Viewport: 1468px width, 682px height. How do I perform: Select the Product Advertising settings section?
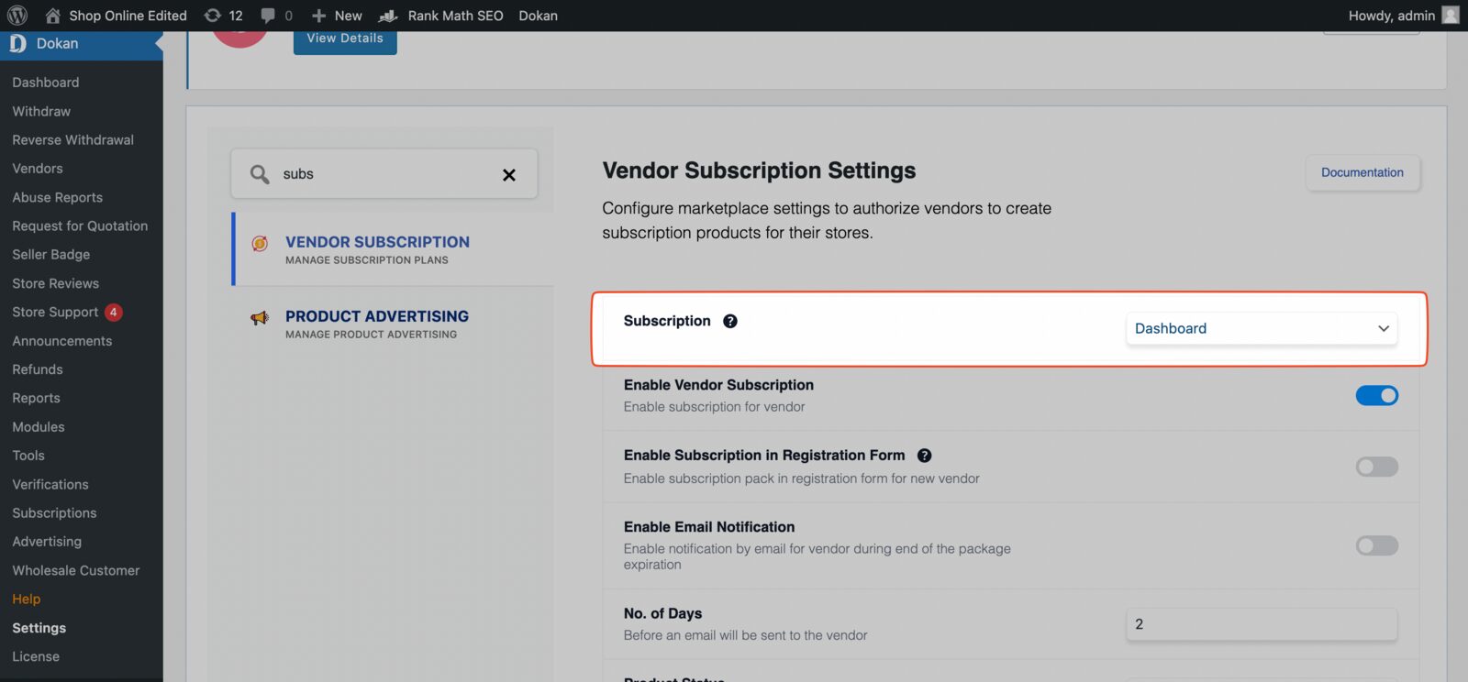(395, 324)
